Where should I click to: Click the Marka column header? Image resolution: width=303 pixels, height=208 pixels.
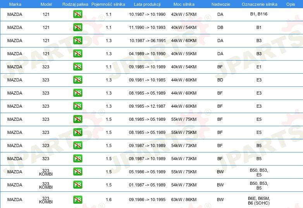15,4
